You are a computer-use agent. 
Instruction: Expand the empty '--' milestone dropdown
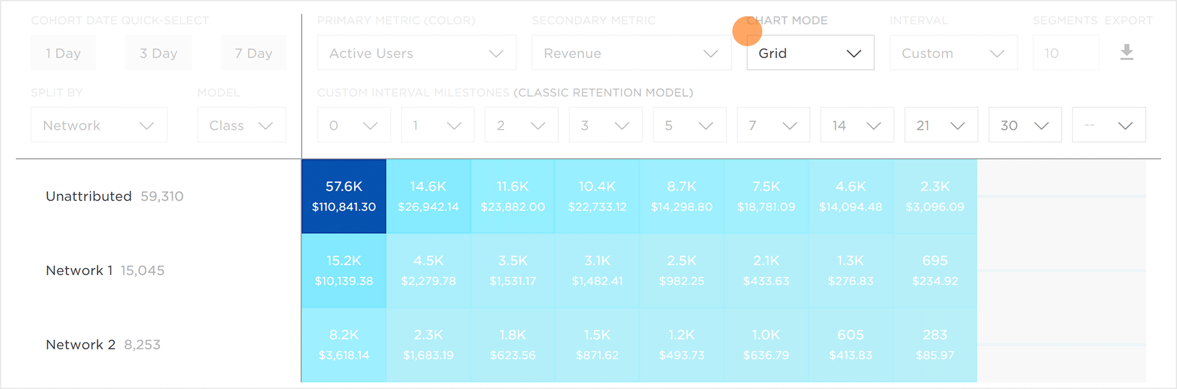[x=1109, y=125]
